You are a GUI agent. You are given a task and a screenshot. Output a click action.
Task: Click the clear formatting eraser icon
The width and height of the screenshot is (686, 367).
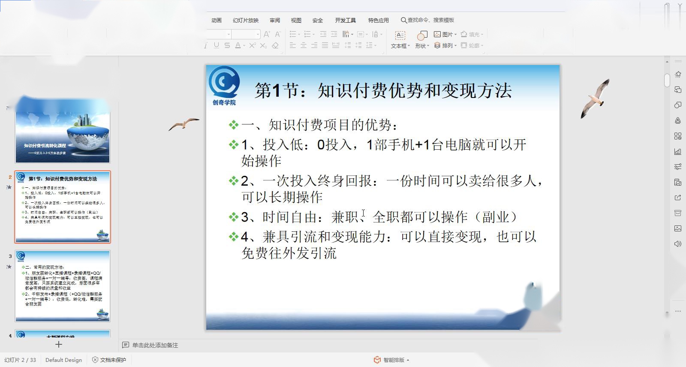[x=275, y=45]
